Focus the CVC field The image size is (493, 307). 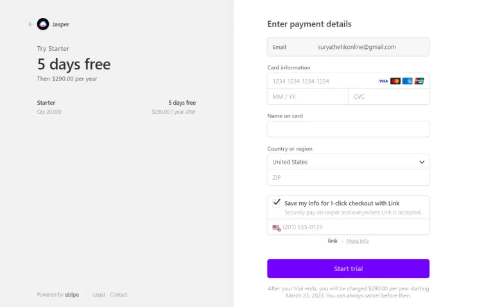tap(389, 96)
